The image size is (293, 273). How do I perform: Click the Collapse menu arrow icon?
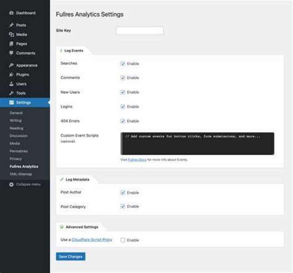(x=11, y=184)
